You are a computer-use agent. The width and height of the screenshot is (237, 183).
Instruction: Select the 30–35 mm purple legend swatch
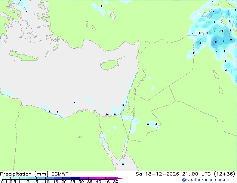tap(84, 178)
